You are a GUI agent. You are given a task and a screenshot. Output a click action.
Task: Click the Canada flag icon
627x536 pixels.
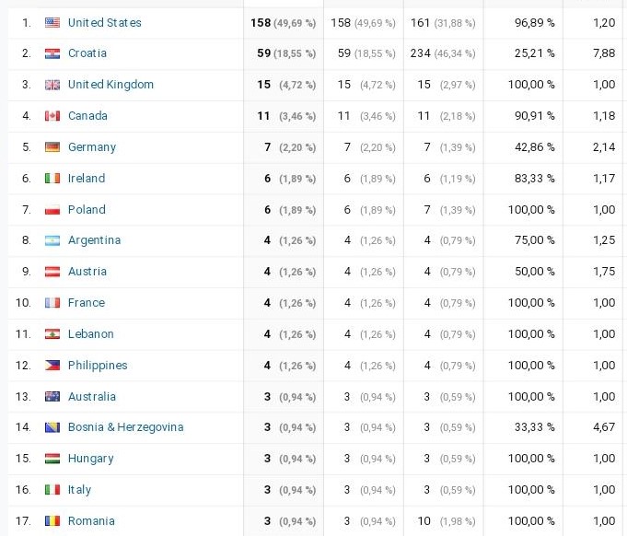coord(52,116)
